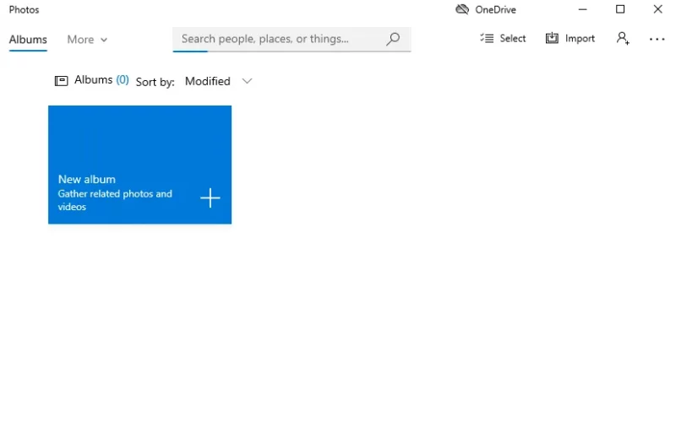Open the Sort by Modified dropdown
This screenshot has height=422, width=676.
[x=218, y=81]
